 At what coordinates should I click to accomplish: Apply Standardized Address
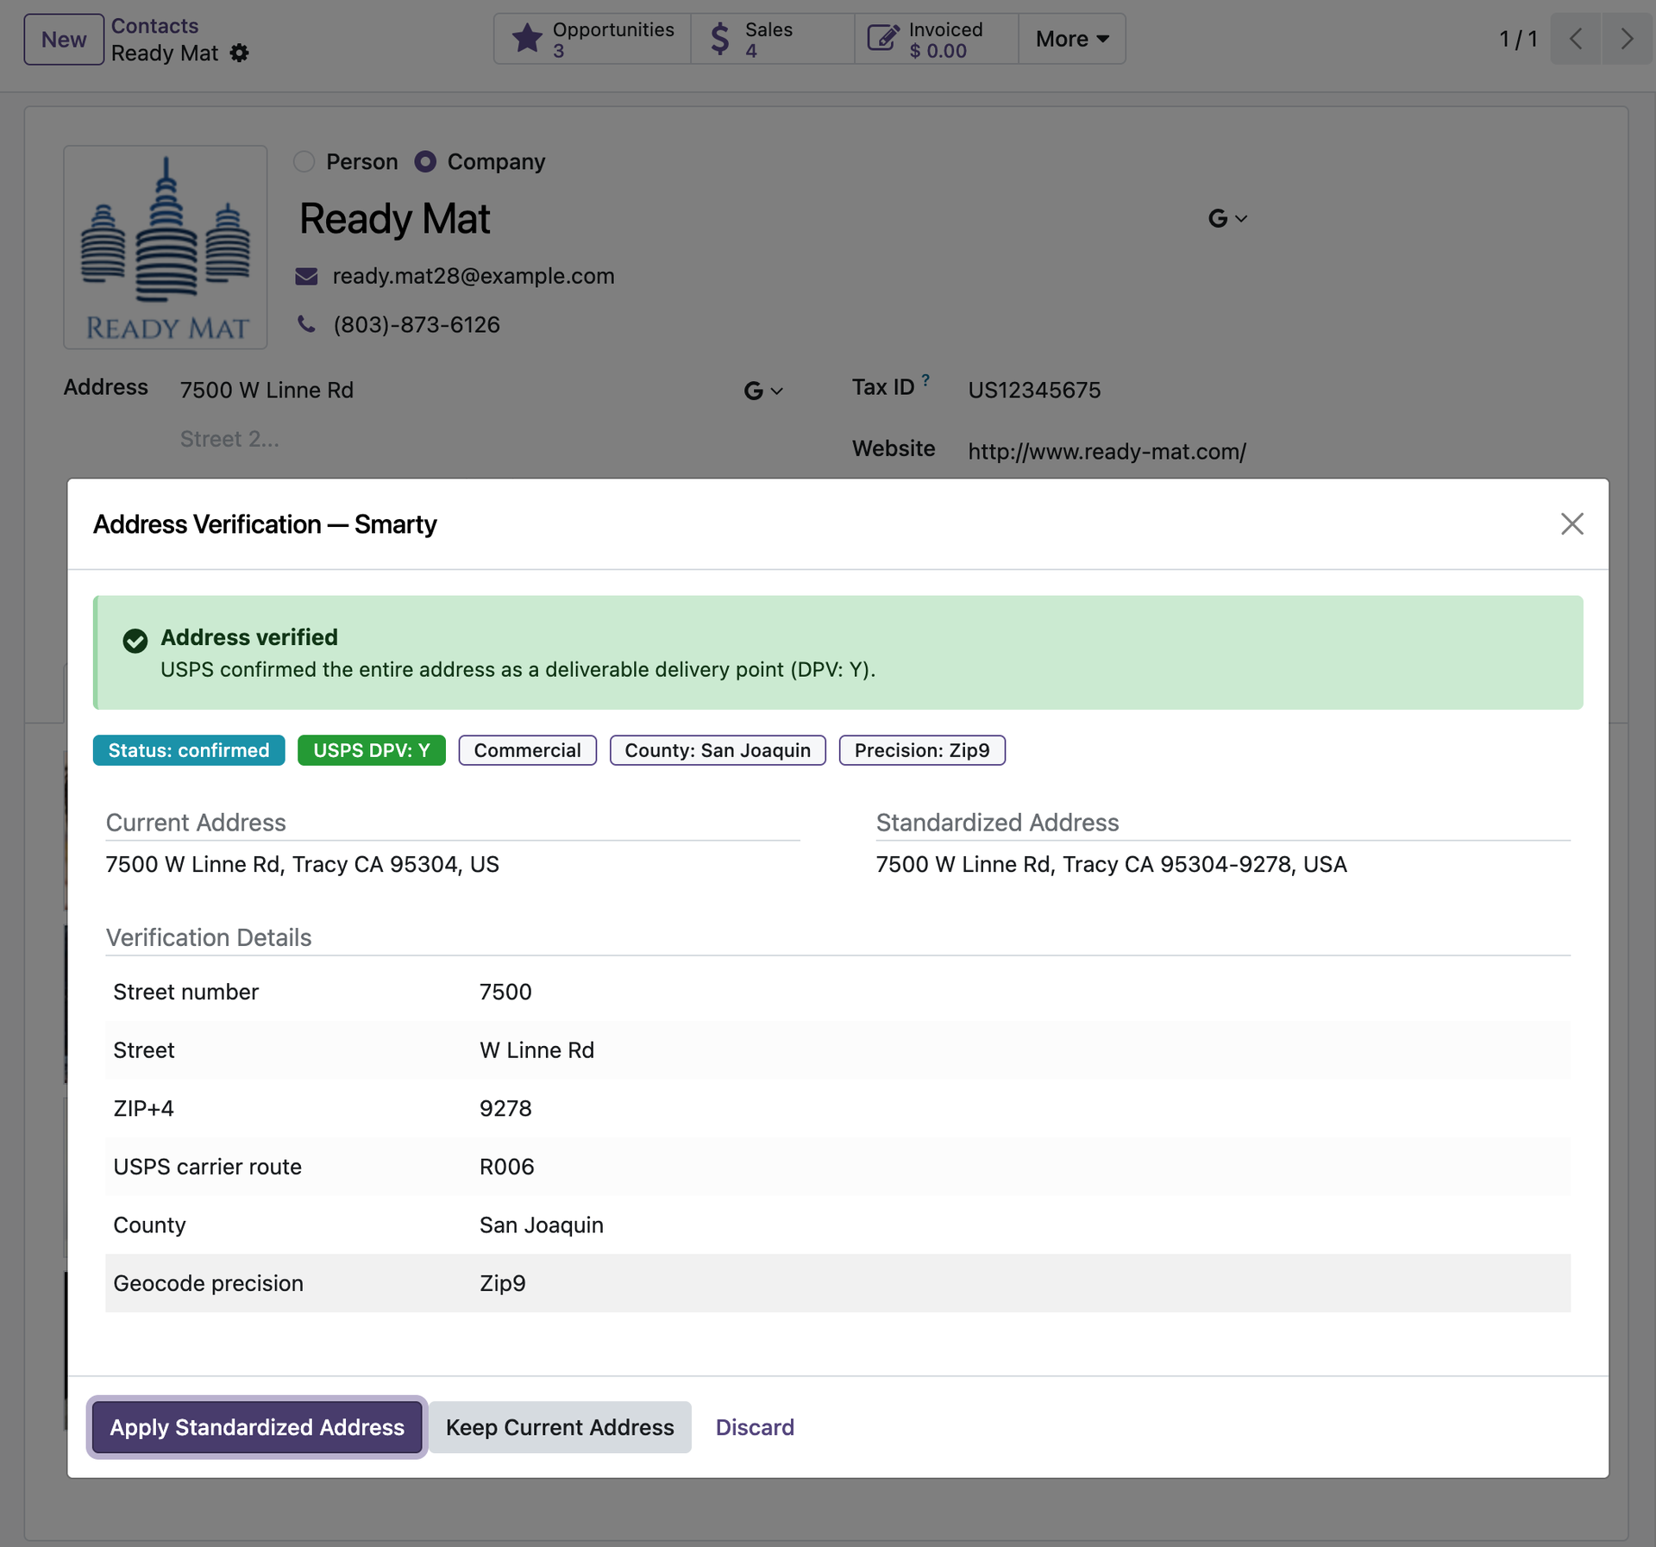257,1427
